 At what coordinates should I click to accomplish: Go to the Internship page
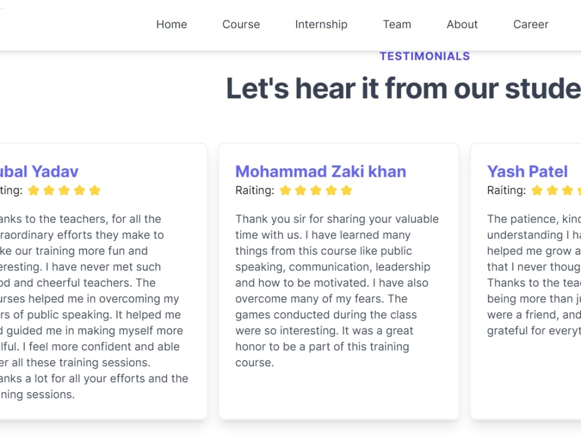point(321,24)
